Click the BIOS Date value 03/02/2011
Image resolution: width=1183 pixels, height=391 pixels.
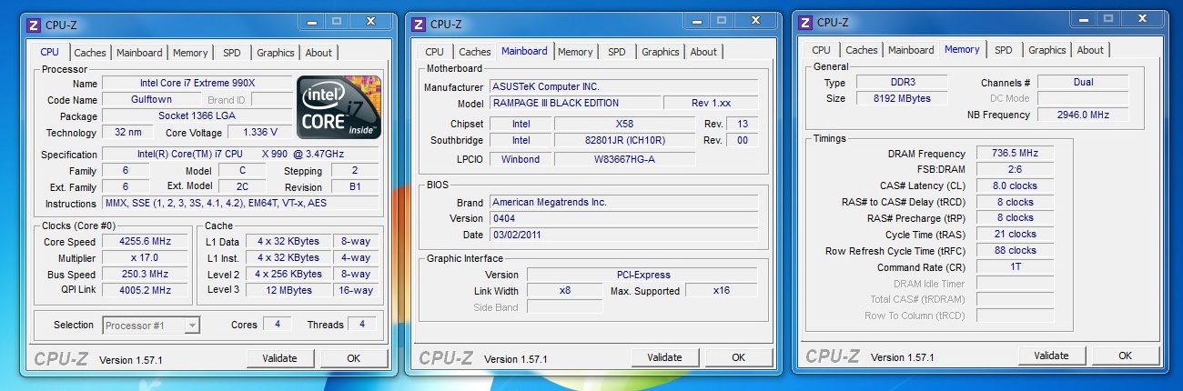click(x=623, y=236)
